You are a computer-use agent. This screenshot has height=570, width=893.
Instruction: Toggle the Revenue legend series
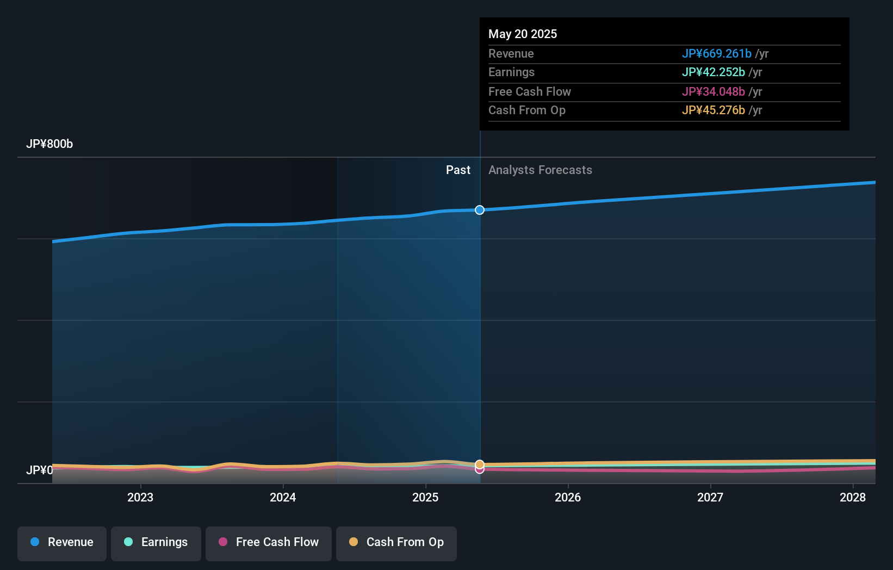pyautogui.click(x=62, y=543)
